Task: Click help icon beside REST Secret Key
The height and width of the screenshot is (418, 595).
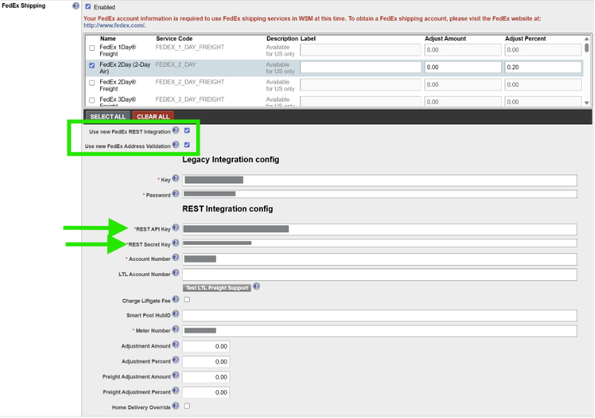Action: pos(175,243)
